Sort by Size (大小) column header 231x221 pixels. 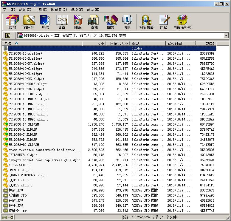pyautogui.click(x=94, y=44)
